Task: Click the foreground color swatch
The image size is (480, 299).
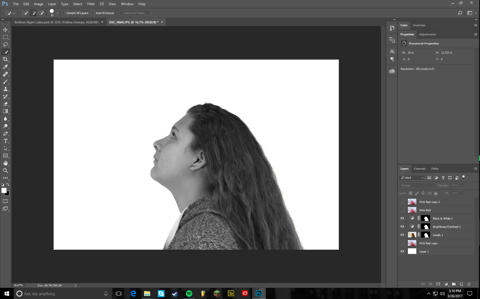Action: 4,190
